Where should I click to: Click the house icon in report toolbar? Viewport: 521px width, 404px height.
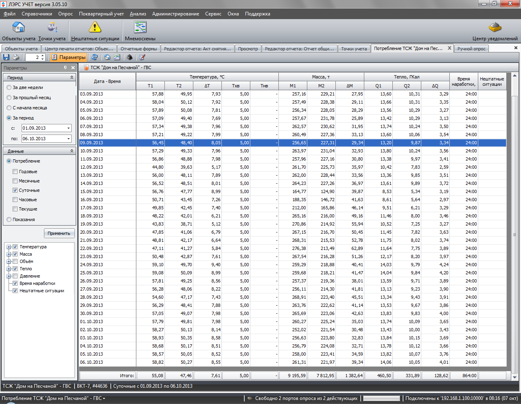pyautogui.click(x=107, y=57)
